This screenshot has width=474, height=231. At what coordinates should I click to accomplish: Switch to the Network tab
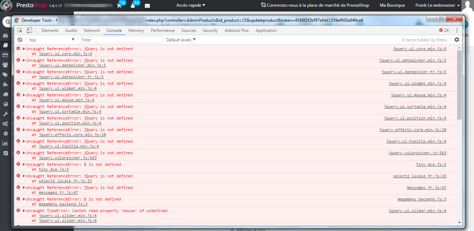tap(92, 30)
